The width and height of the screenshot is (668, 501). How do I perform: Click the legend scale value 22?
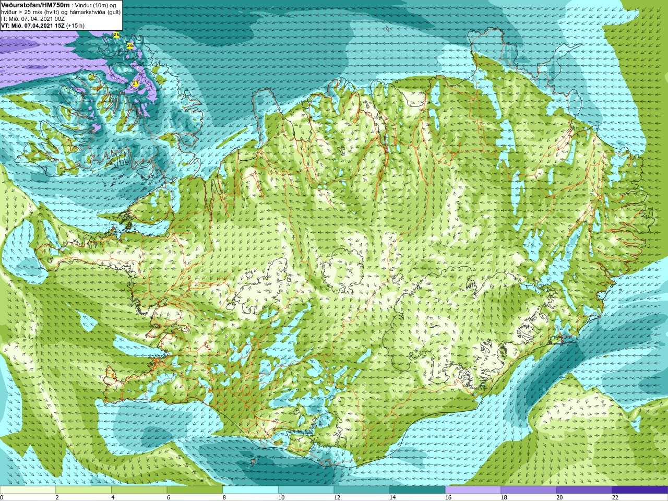[615, 497]
